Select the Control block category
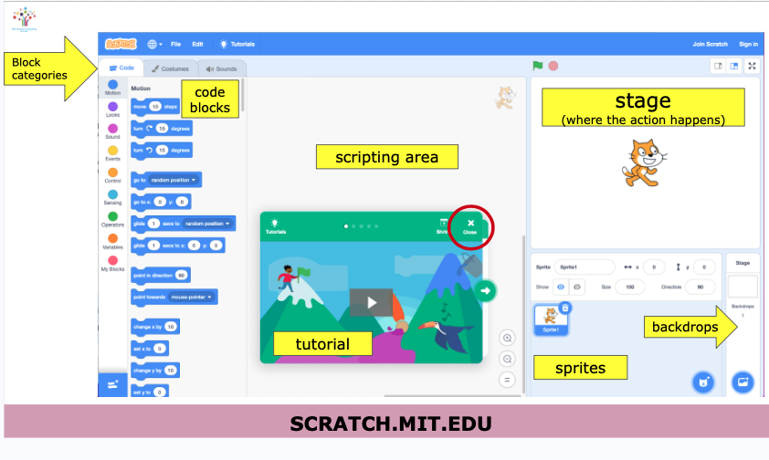The image size is (769, 460). click(113, 175)
